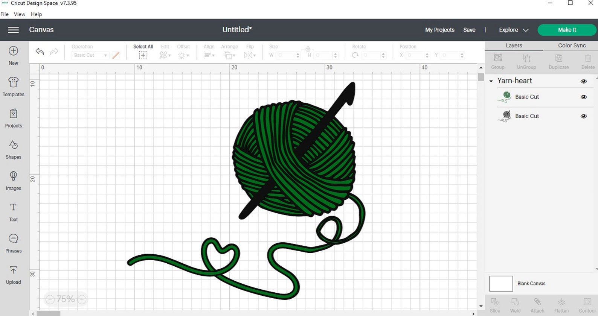Zoom out the canvas with minus

coord(50,299)
